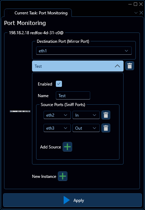
Task: Close the Port Monitoring tab panel
Action: coord(141,13)
